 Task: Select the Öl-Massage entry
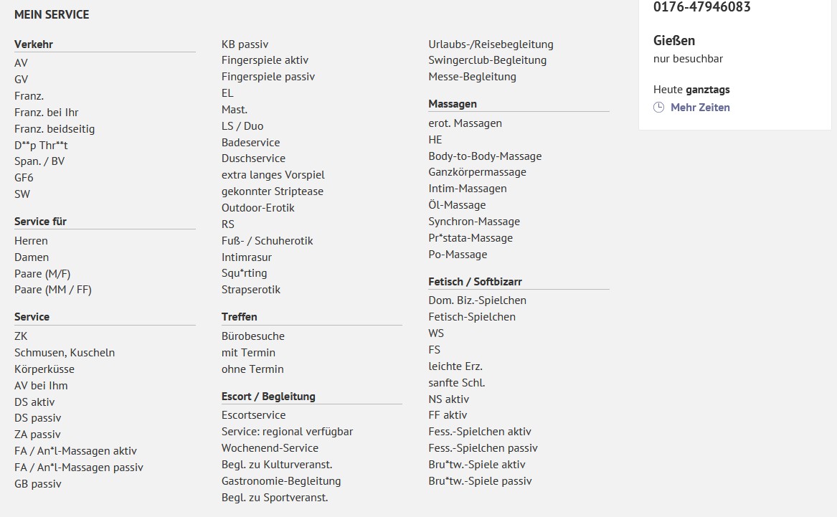point(457,205)
